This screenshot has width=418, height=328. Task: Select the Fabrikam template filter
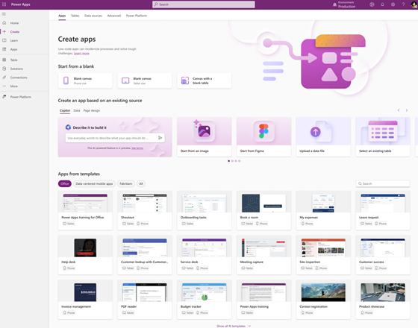coord(126,183)
